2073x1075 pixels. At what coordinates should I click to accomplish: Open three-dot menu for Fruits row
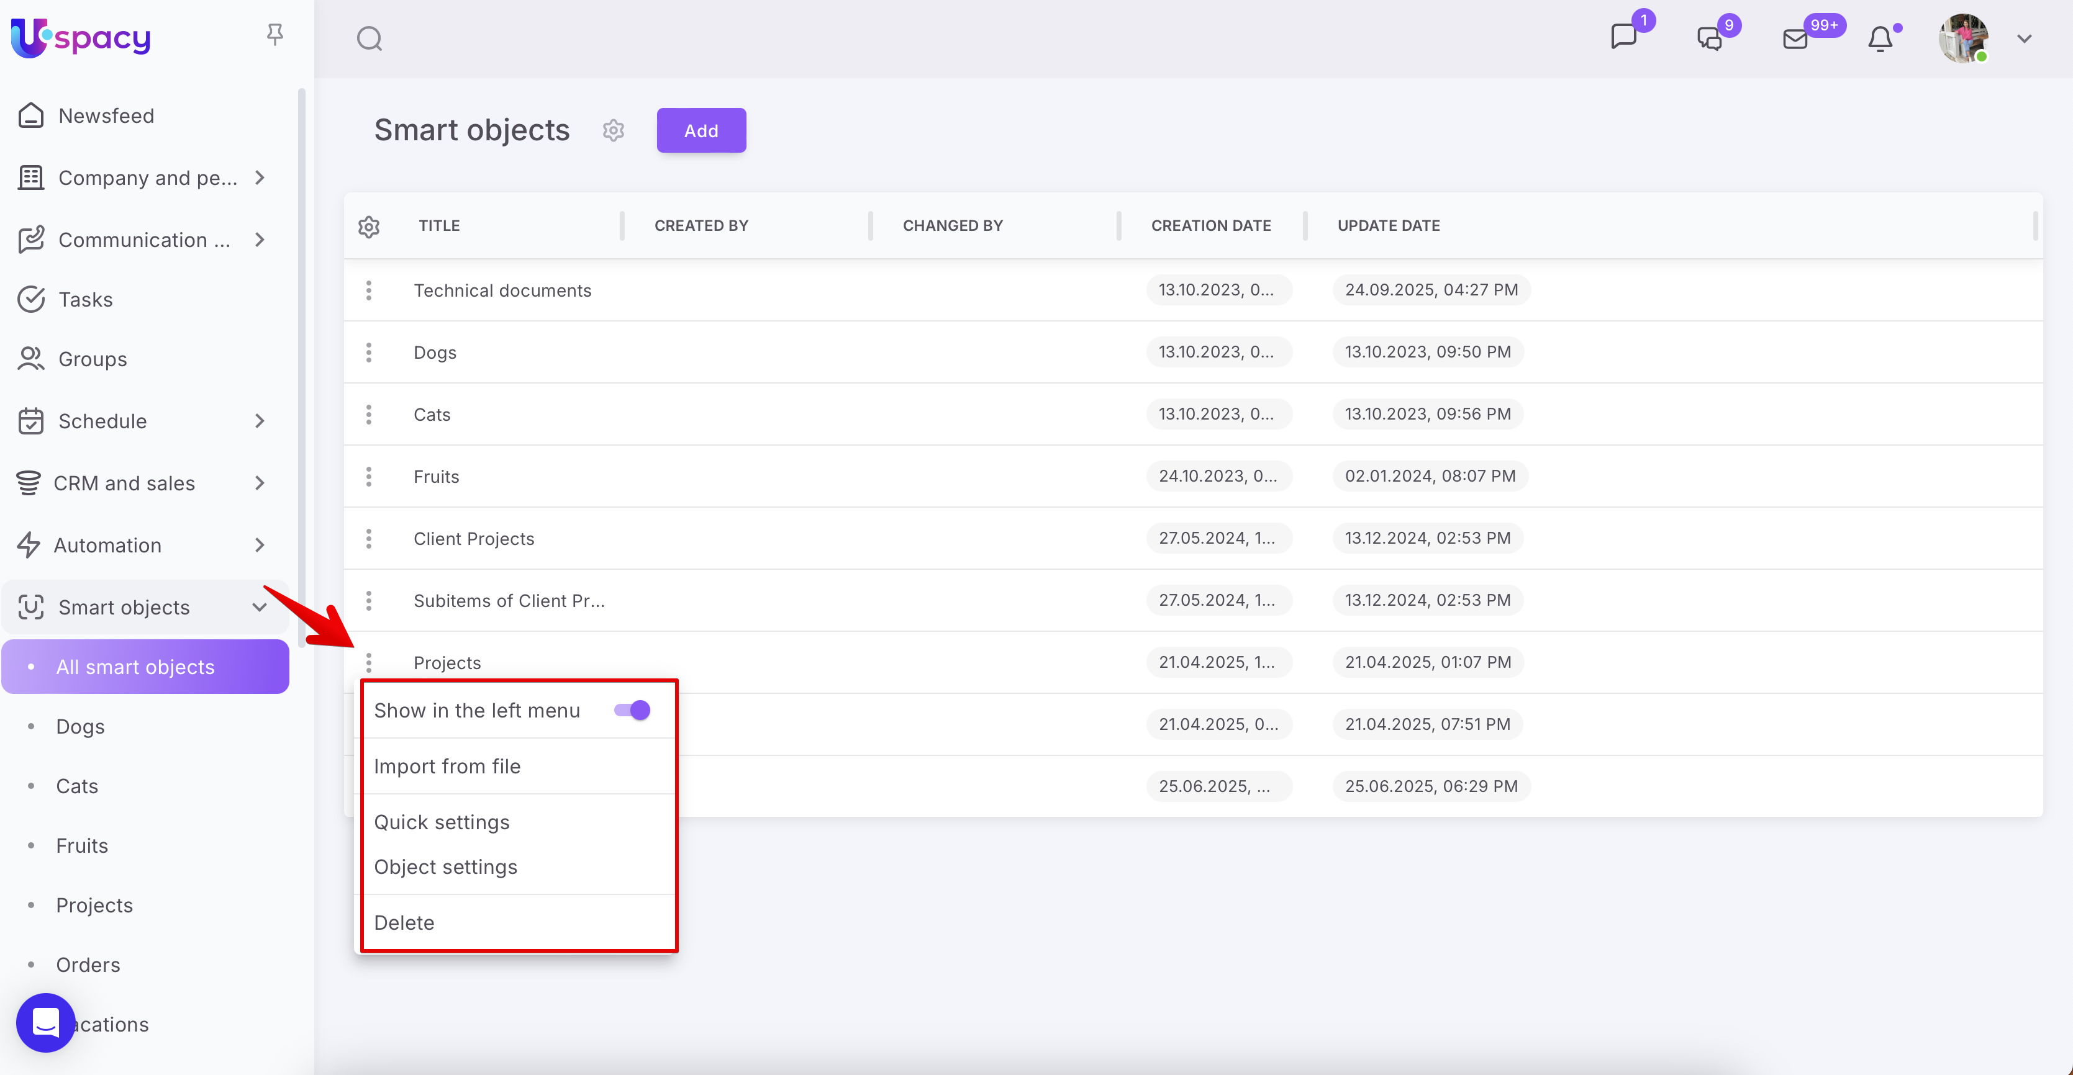pyautogui.click(x=368, y=477)
